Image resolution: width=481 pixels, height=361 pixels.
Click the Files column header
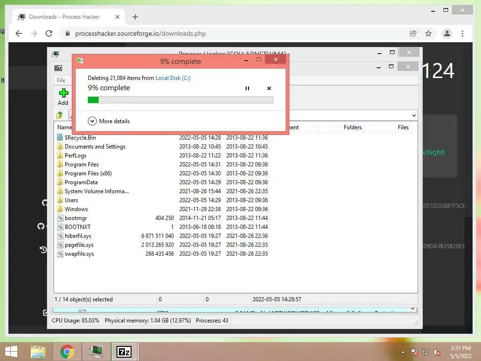coord(403,127)
